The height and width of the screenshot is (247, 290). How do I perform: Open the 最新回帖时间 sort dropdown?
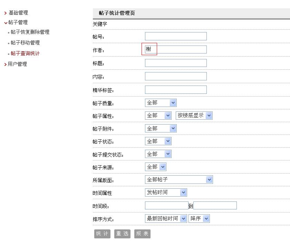tap(166, 218)
